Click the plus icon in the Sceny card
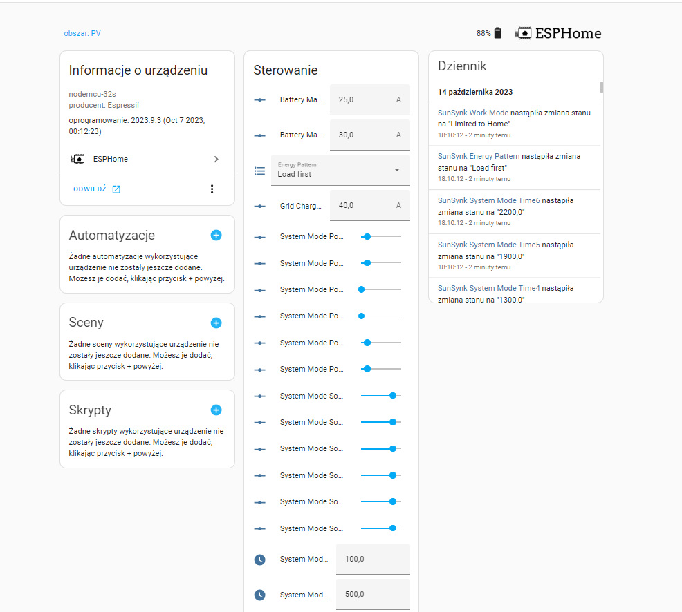Image resolution: width=682 pixels, height=612 pixels. [x=216, y=323]
